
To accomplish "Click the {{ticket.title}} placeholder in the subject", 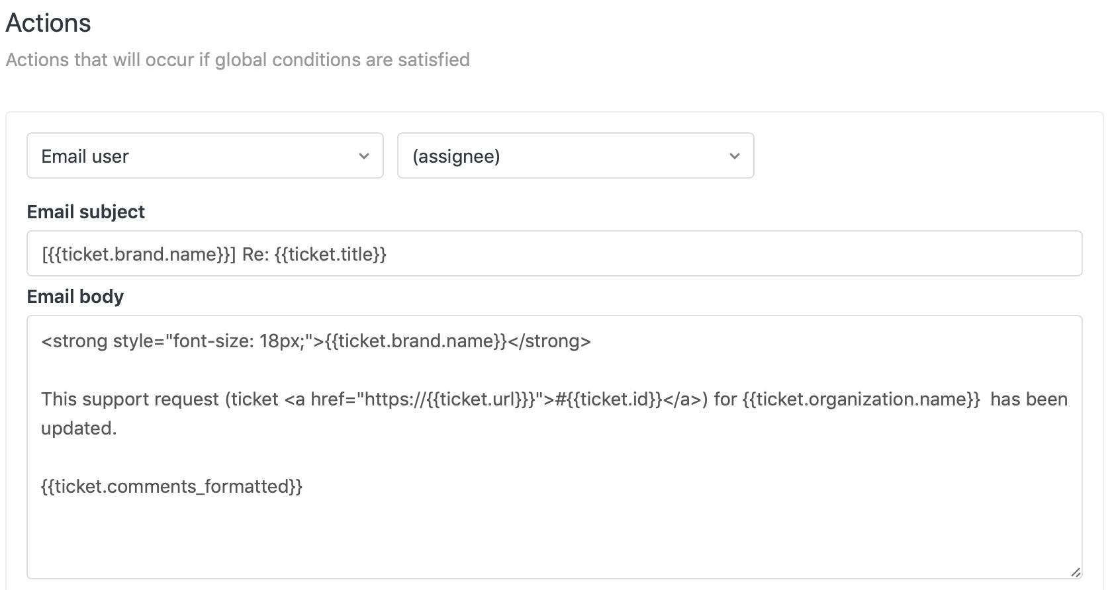I will (x=330, y=255).
